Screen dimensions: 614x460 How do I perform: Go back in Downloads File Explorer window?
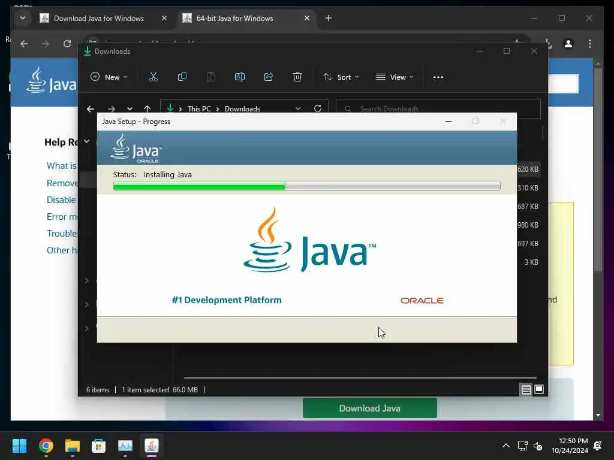[x=91, y=109]
